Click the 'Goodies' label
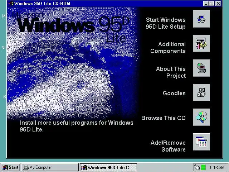The image size is (229, 172). click(174, 93)
